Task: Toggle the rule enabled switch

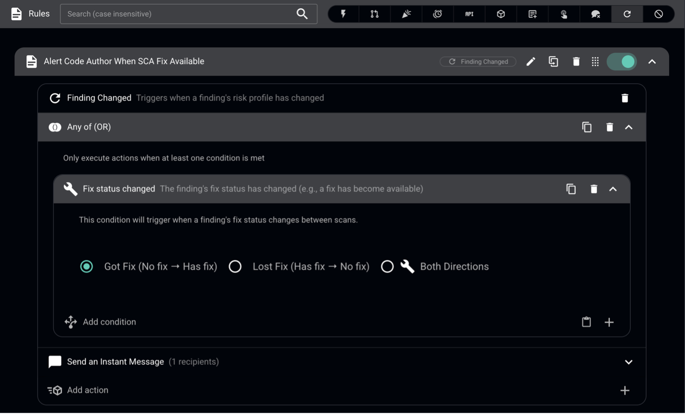Action: coord(622,61)
